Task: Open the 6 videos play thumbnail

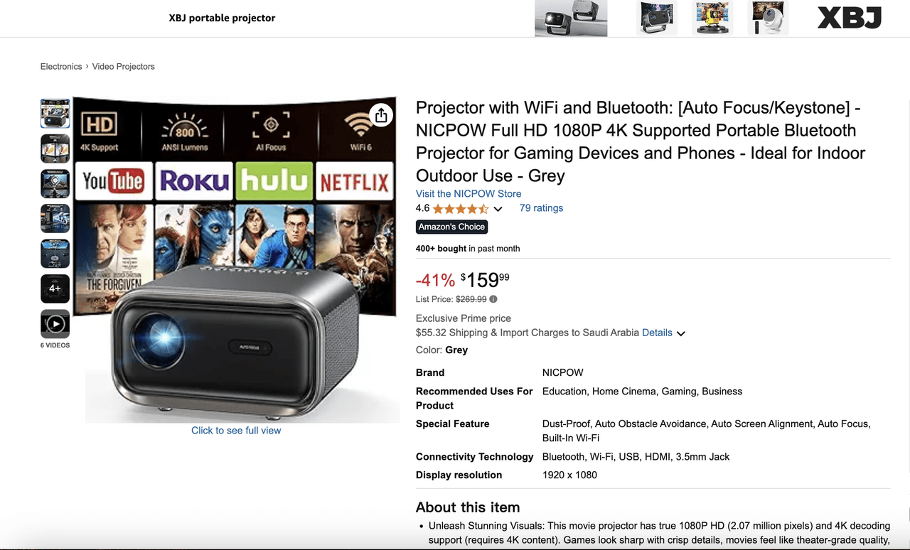Action: (55, 324)
